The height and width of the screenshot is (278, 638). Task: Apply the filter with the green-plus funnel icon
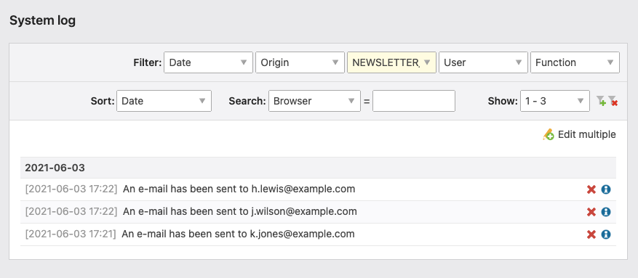[601, 101]
